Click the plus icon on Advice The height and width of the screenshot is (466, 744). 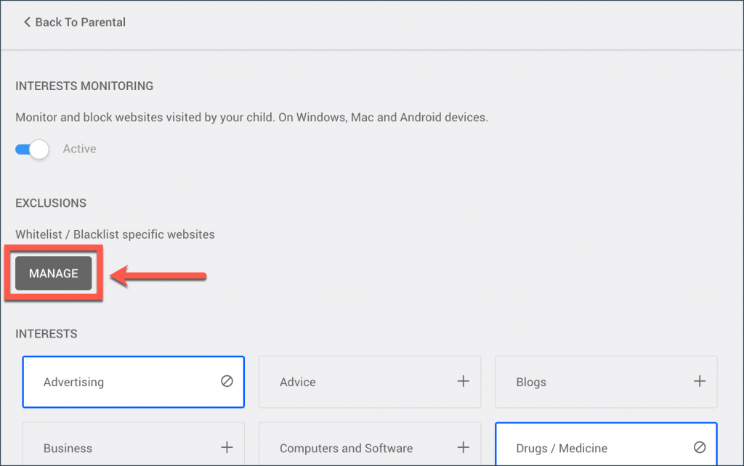pos(463,381)
